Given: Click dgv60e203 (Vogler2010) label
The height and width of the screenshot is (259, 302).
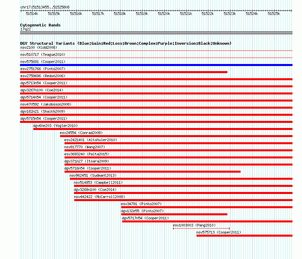Looking at the screenshot, I should point(55,126).
